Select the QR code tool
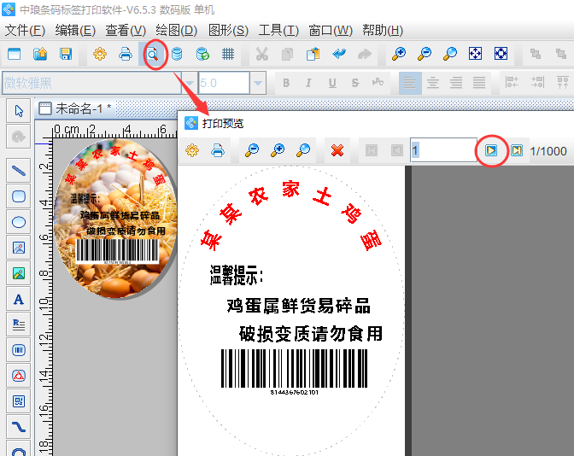 (18, 401)
